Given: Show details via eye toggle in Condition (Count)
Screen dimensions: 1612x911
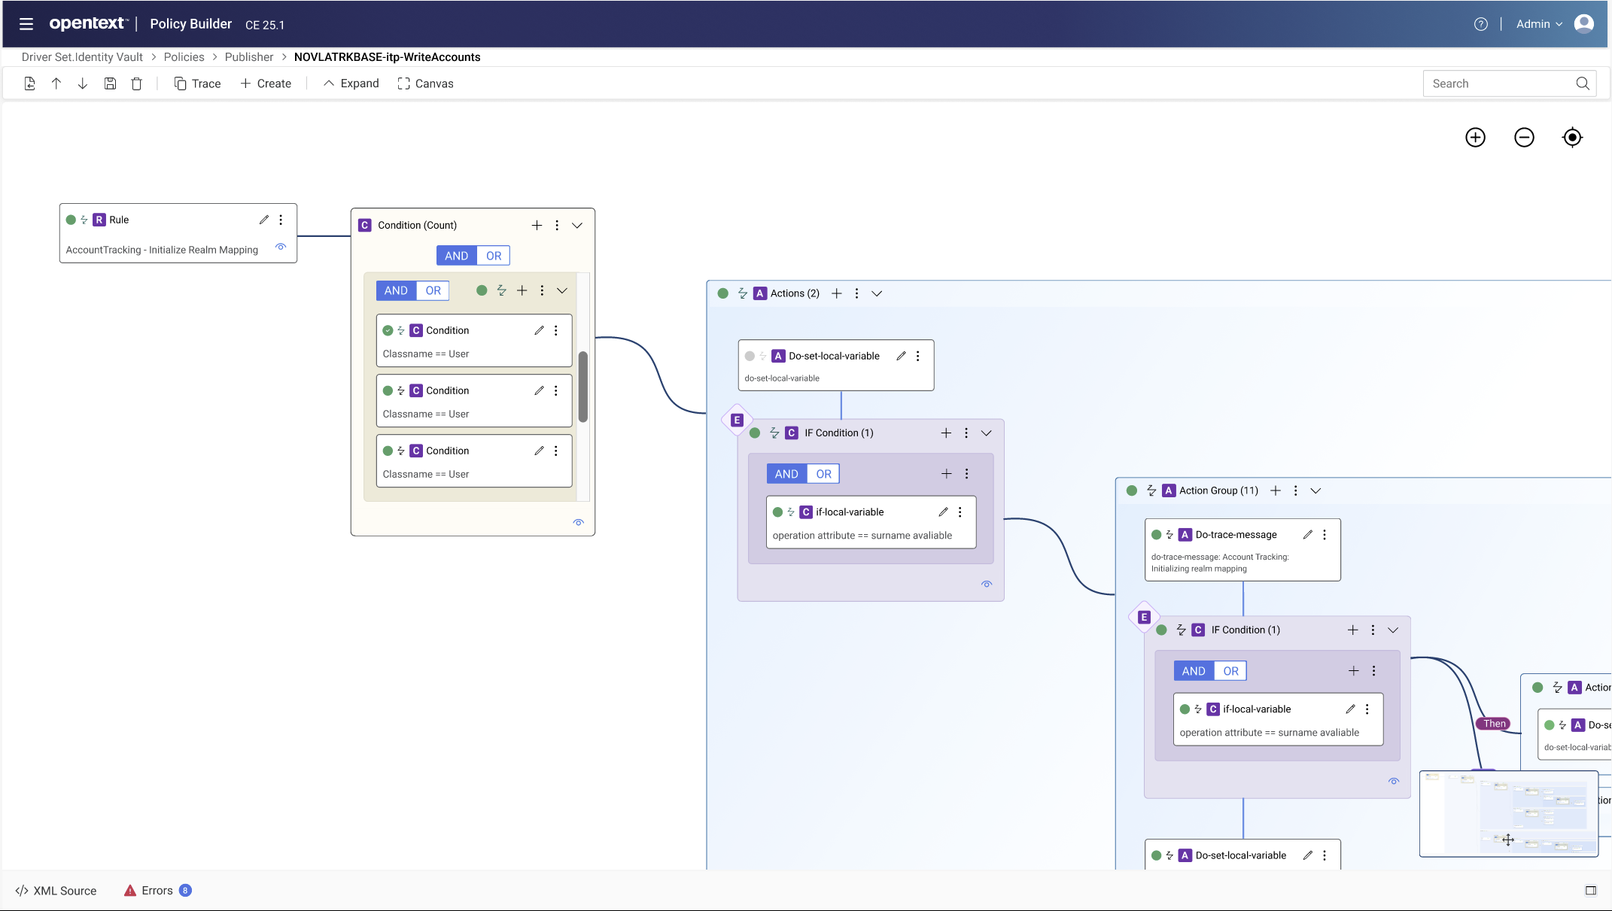Looking at the screenshot, I should click(x=578, y=522).
